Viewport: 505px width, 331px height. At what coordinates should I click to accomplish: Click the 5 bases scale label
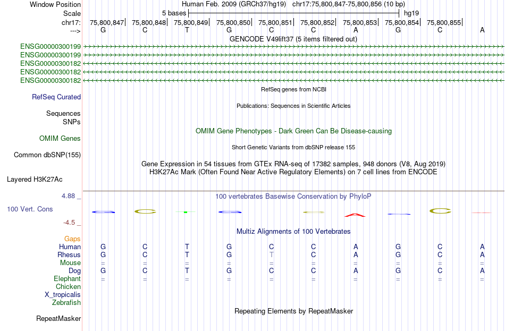coord(174,13)
